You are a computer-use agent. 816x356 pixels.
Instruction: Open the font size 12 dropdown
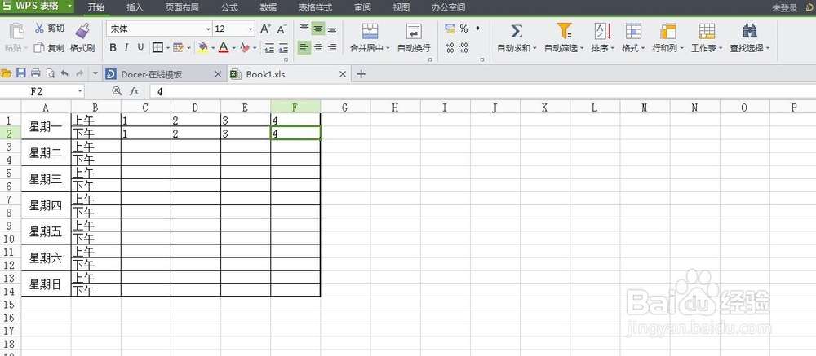(251, 29)
